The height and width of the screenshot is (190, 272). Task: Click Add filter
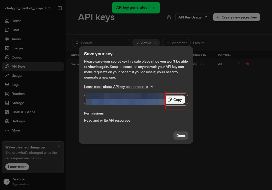tap(177, 43)
